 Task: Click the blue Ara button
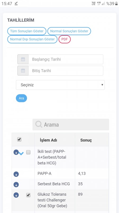(21, 98)
